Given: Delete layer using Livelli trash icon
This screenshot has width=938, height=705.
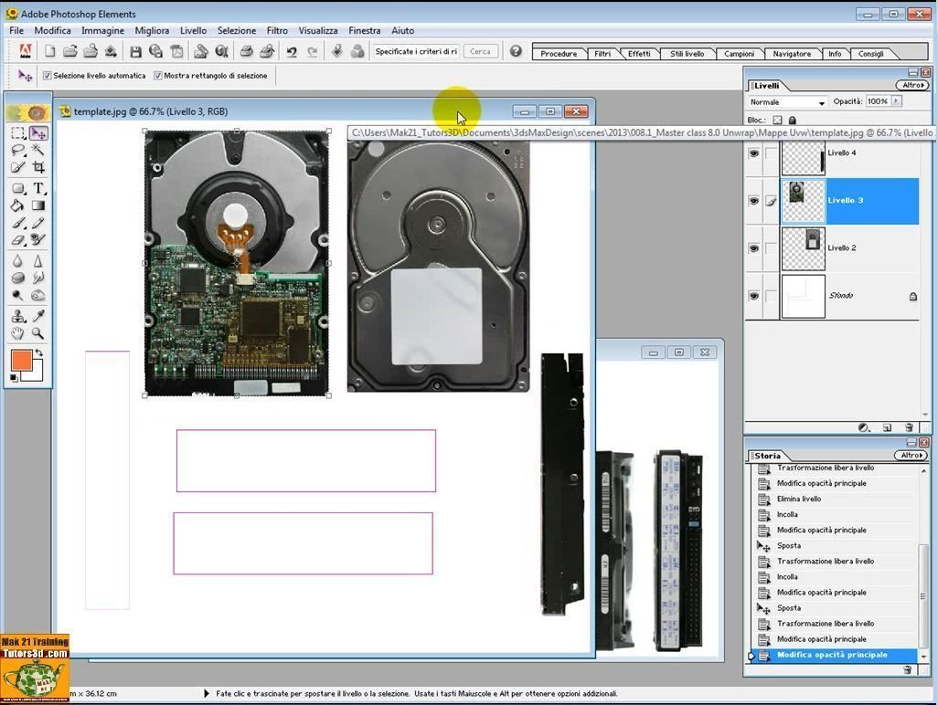Looking at the screenshot, I should [909, 427].
